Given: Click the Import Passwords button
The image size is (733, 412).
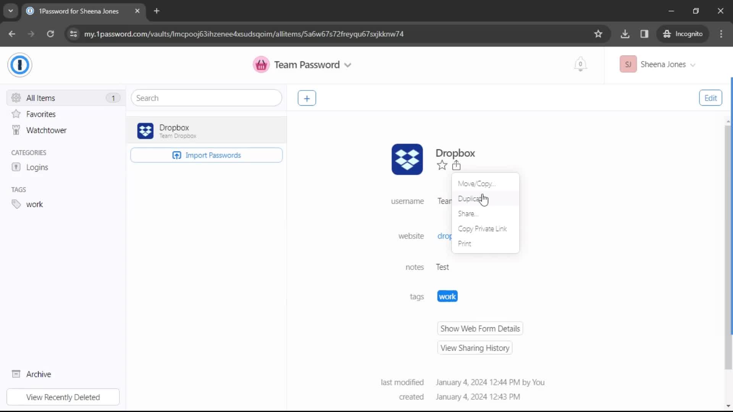Looking at the screenshot, I should pos(207,155).
